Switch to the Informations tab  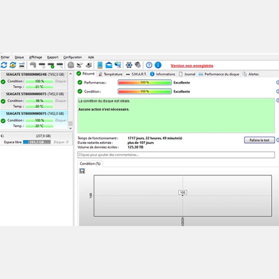[x=163, y=74]
